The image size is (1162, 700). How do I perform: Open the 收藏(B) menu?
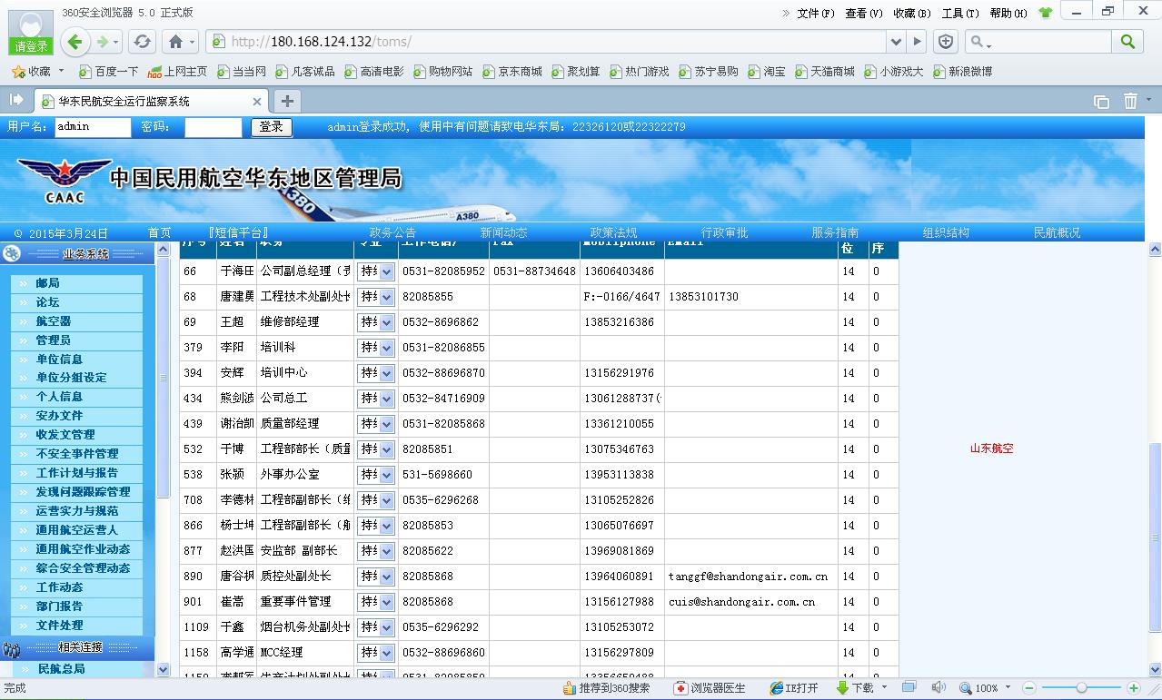click(911, 13)
